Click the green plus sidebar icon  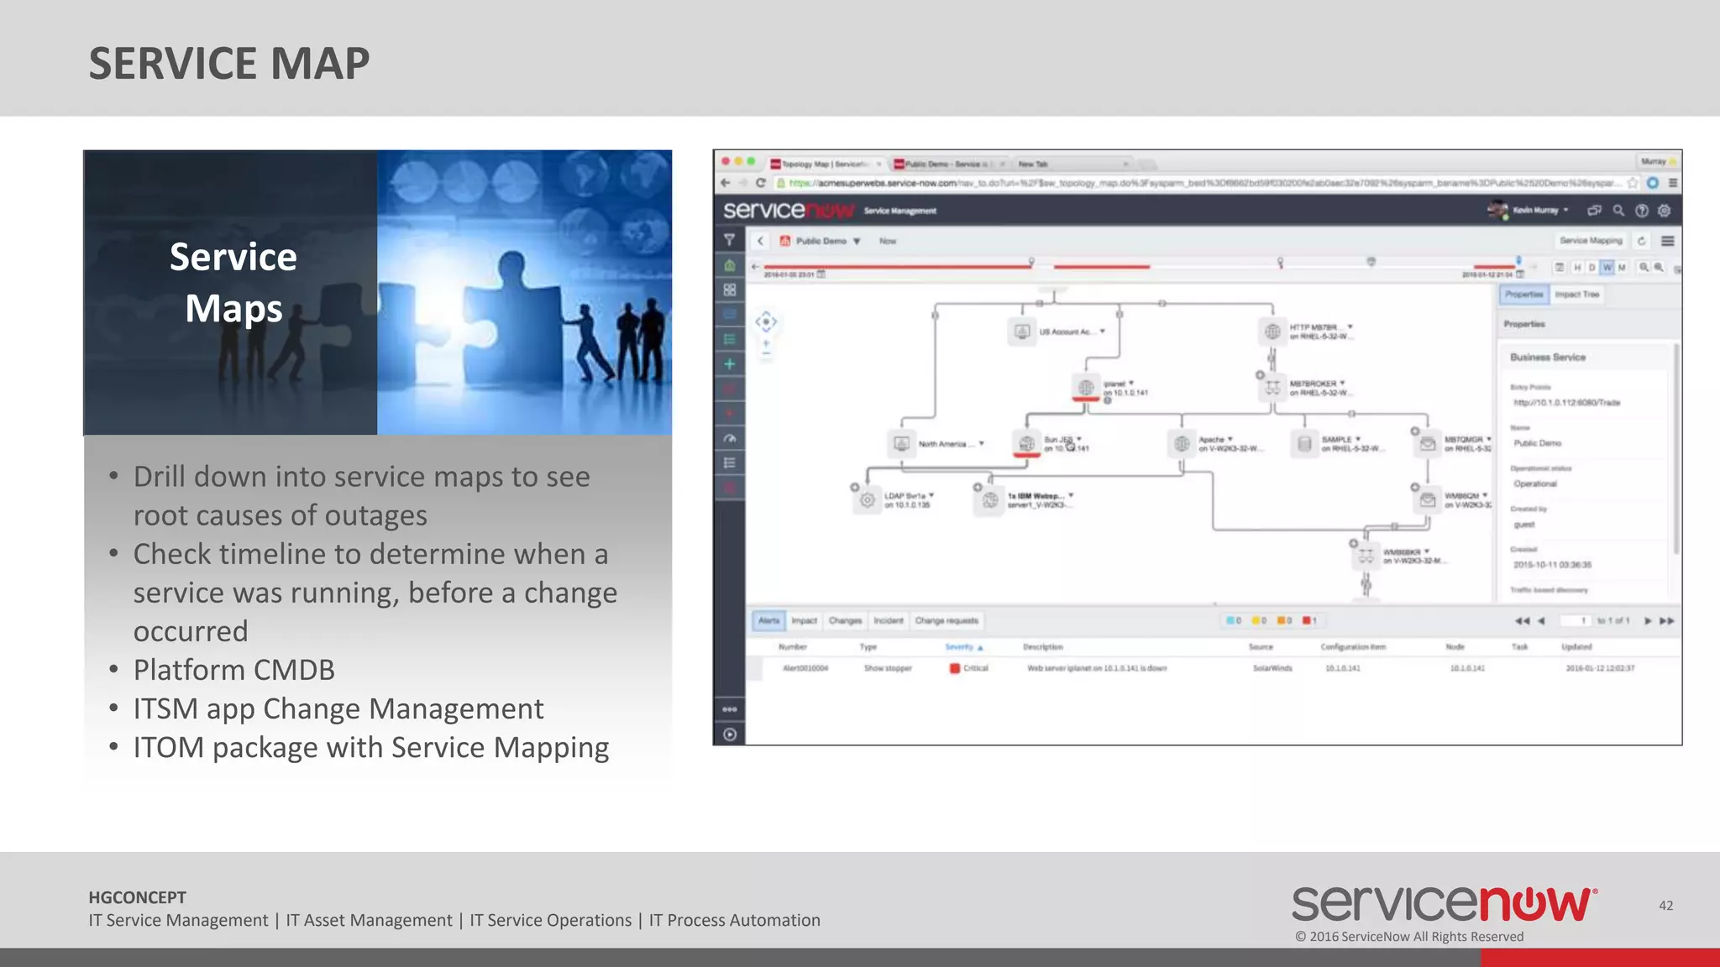pyautogui.click(x=729, y=363)
